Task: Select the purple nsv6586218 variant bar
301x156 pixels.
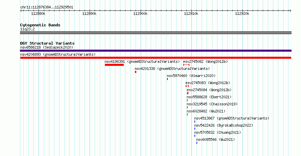Action: pyautogui.click(x=156, y=51)
